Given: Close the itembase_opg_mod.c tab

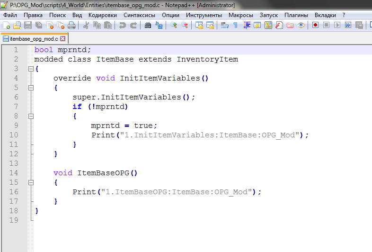Looking at the screenshot, I should coord(62,39).
